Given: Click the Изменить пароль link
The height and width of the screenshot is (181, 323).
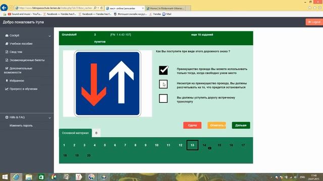Looking at the screenshot, I should click(21, 126).
